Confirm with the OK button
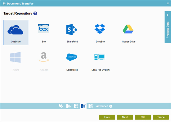Image resolution: width=171 pixels, height=122 pixels. pyautogui.click(x=143, y=117)
